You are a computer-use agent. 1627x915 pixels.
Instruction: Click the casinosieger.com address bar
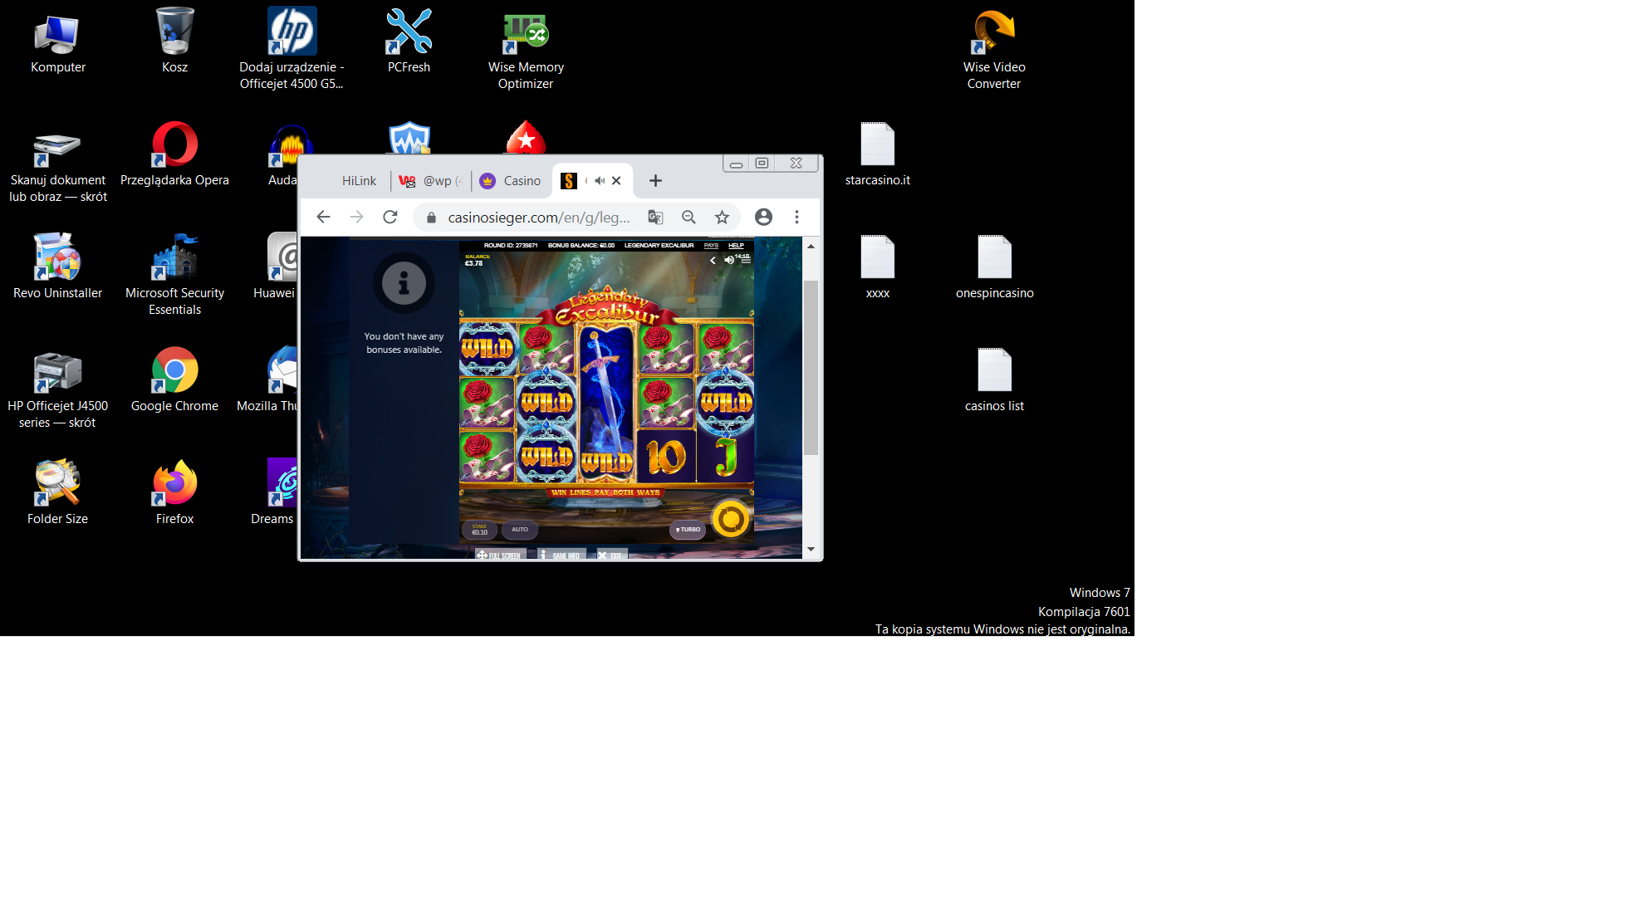coord(539,218)
